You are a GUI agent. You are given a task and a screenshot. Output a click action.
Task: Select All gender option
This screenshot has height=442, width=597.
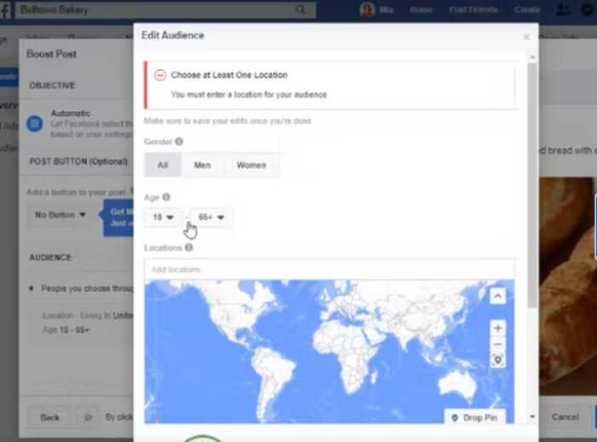coord(163,165)
